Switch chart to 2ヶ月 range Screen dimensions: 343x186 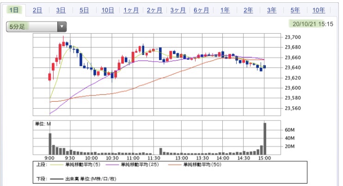(154, 10)
